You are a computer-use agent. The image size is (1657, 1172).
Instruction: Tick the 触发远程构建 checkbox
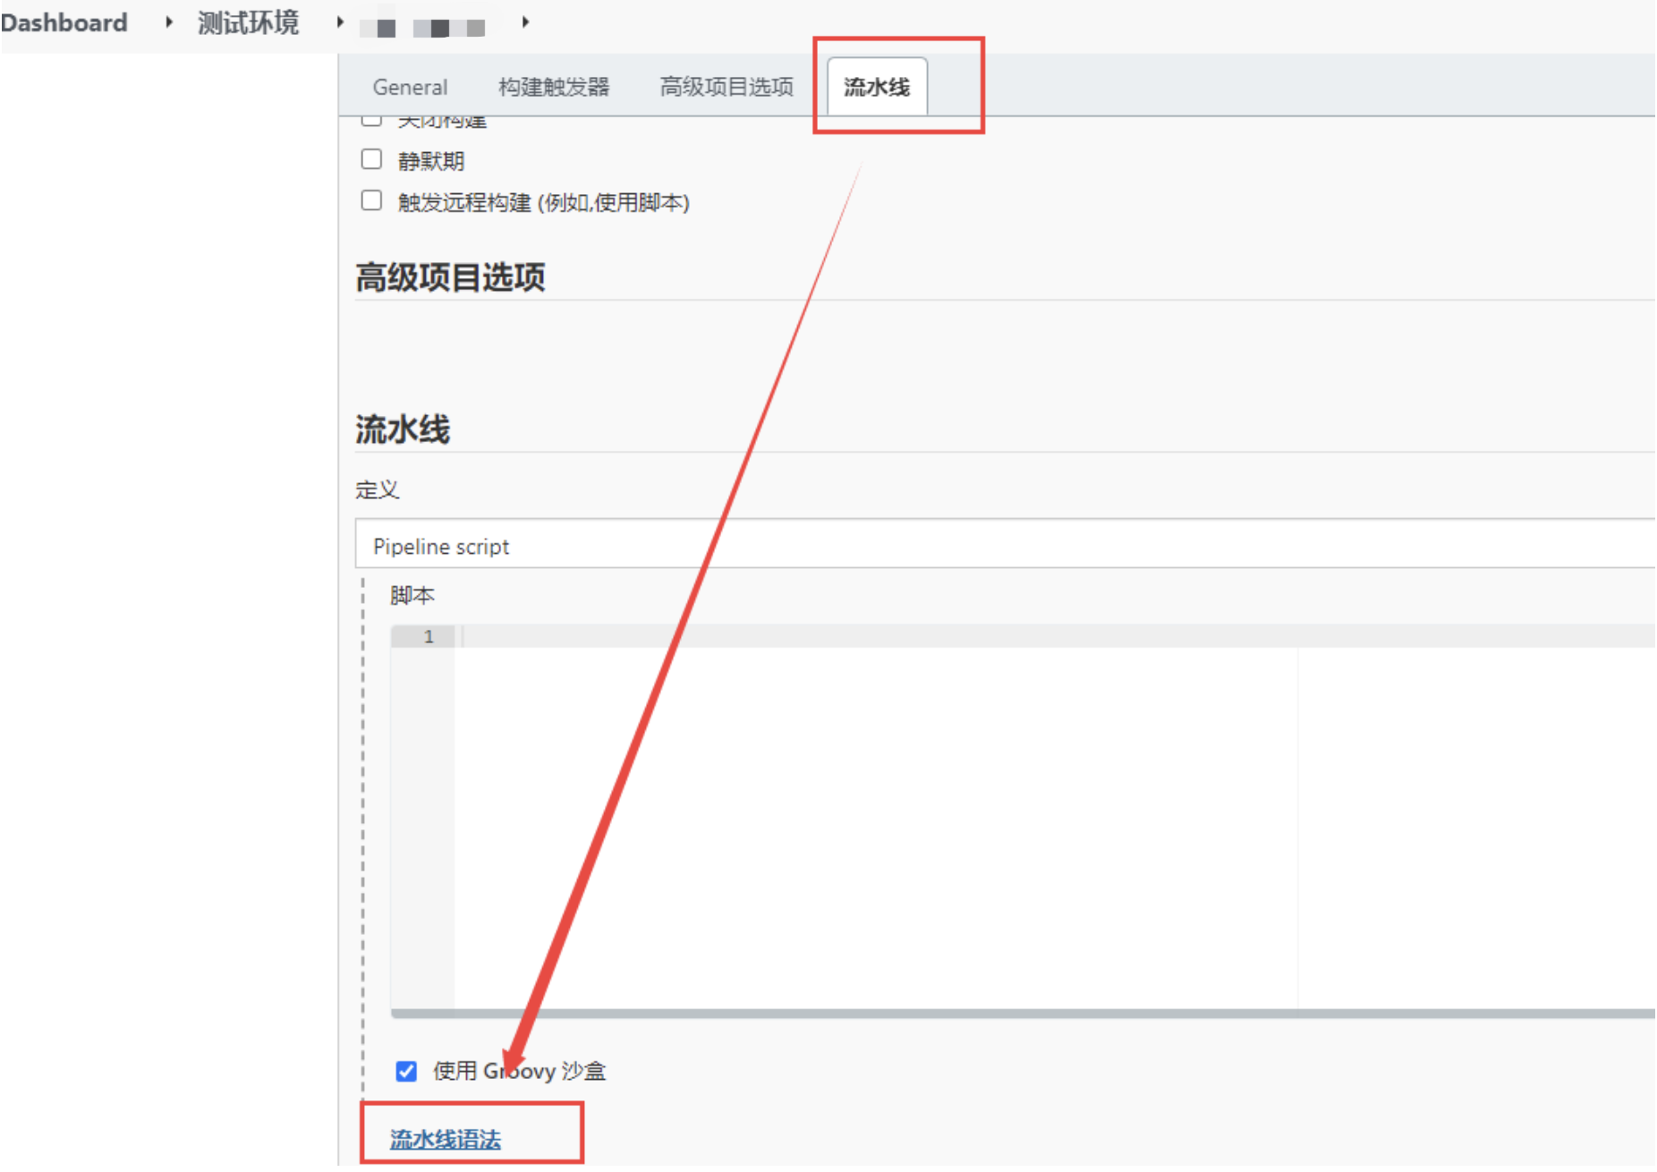coord(371,200)
